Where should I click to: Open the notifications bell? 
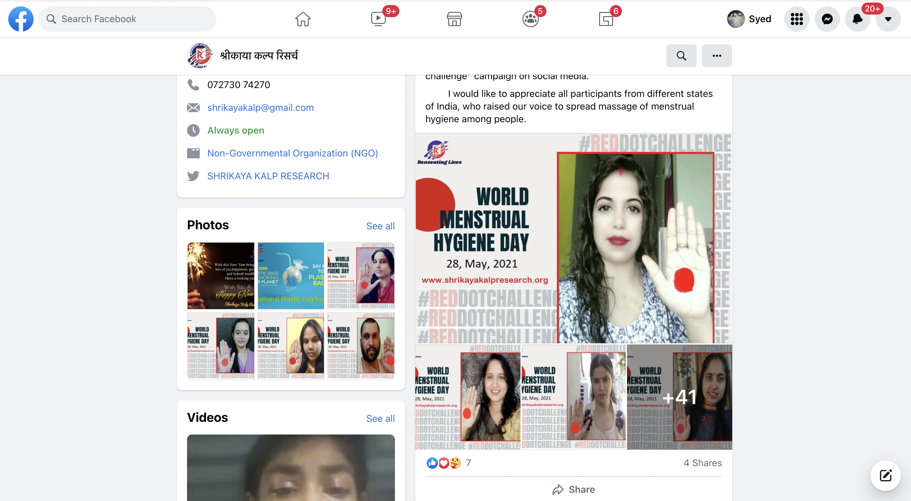click(857, 19)
